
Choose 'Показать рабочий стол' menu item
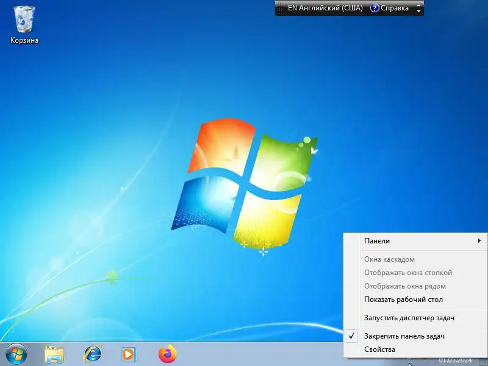[x=415, y=300]
